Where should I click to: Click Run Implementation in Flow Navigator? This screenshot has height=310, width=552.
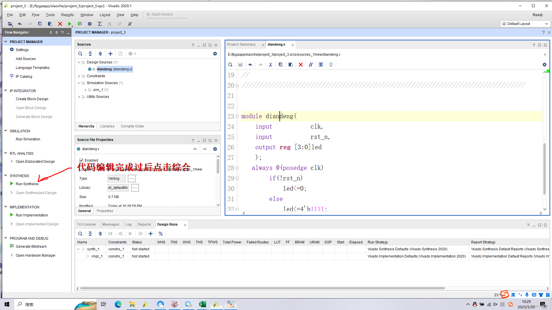coord(32,215)
